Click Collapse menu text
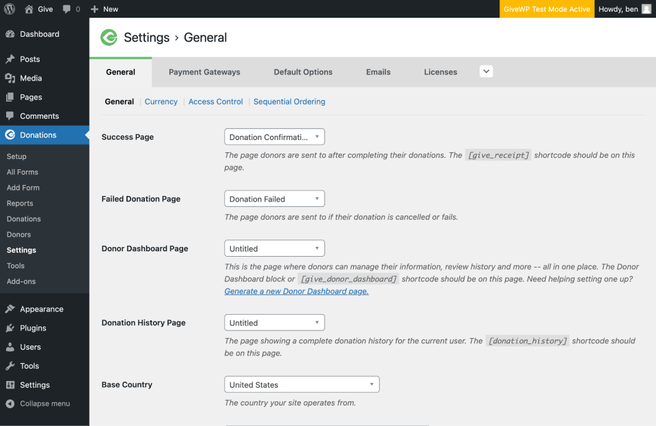The height and width of the screenshot is (426, 656). (45, 403)
